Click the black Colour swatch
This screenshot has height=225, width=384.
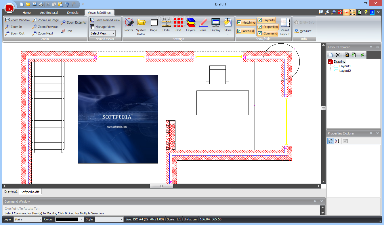tap(67, 219)
